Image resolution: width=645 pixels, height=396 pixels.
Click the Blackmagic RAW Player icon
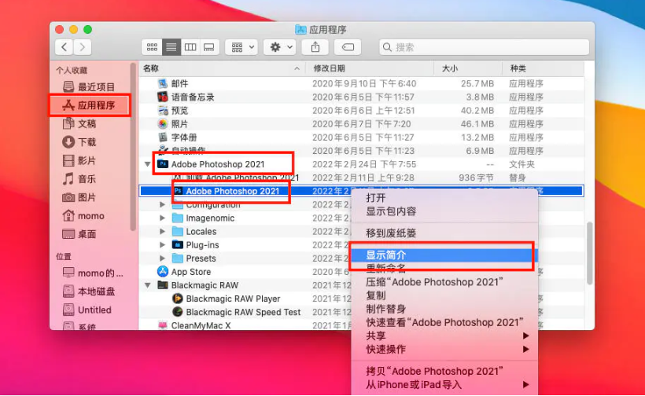[178, 299]
